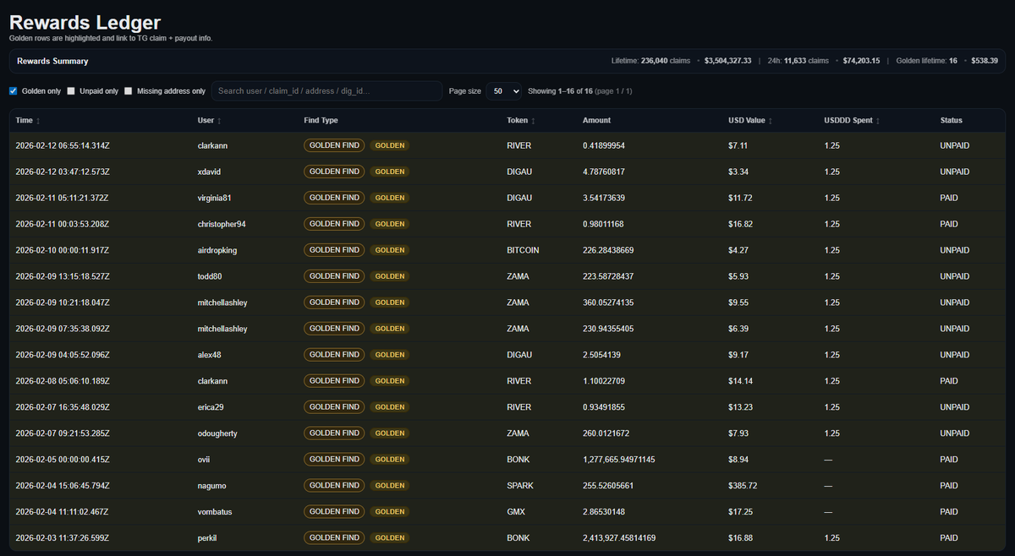Click the amount 226.28438669
Viewport: 1015px width, 556px height.
(x=608, y=250)
